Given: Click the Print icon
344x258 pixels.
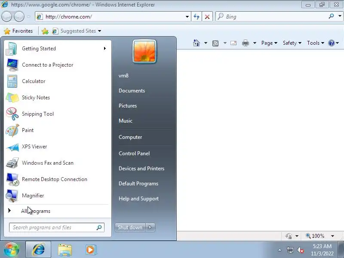Looking at the screenshot, I should click(x=245, y=43).
